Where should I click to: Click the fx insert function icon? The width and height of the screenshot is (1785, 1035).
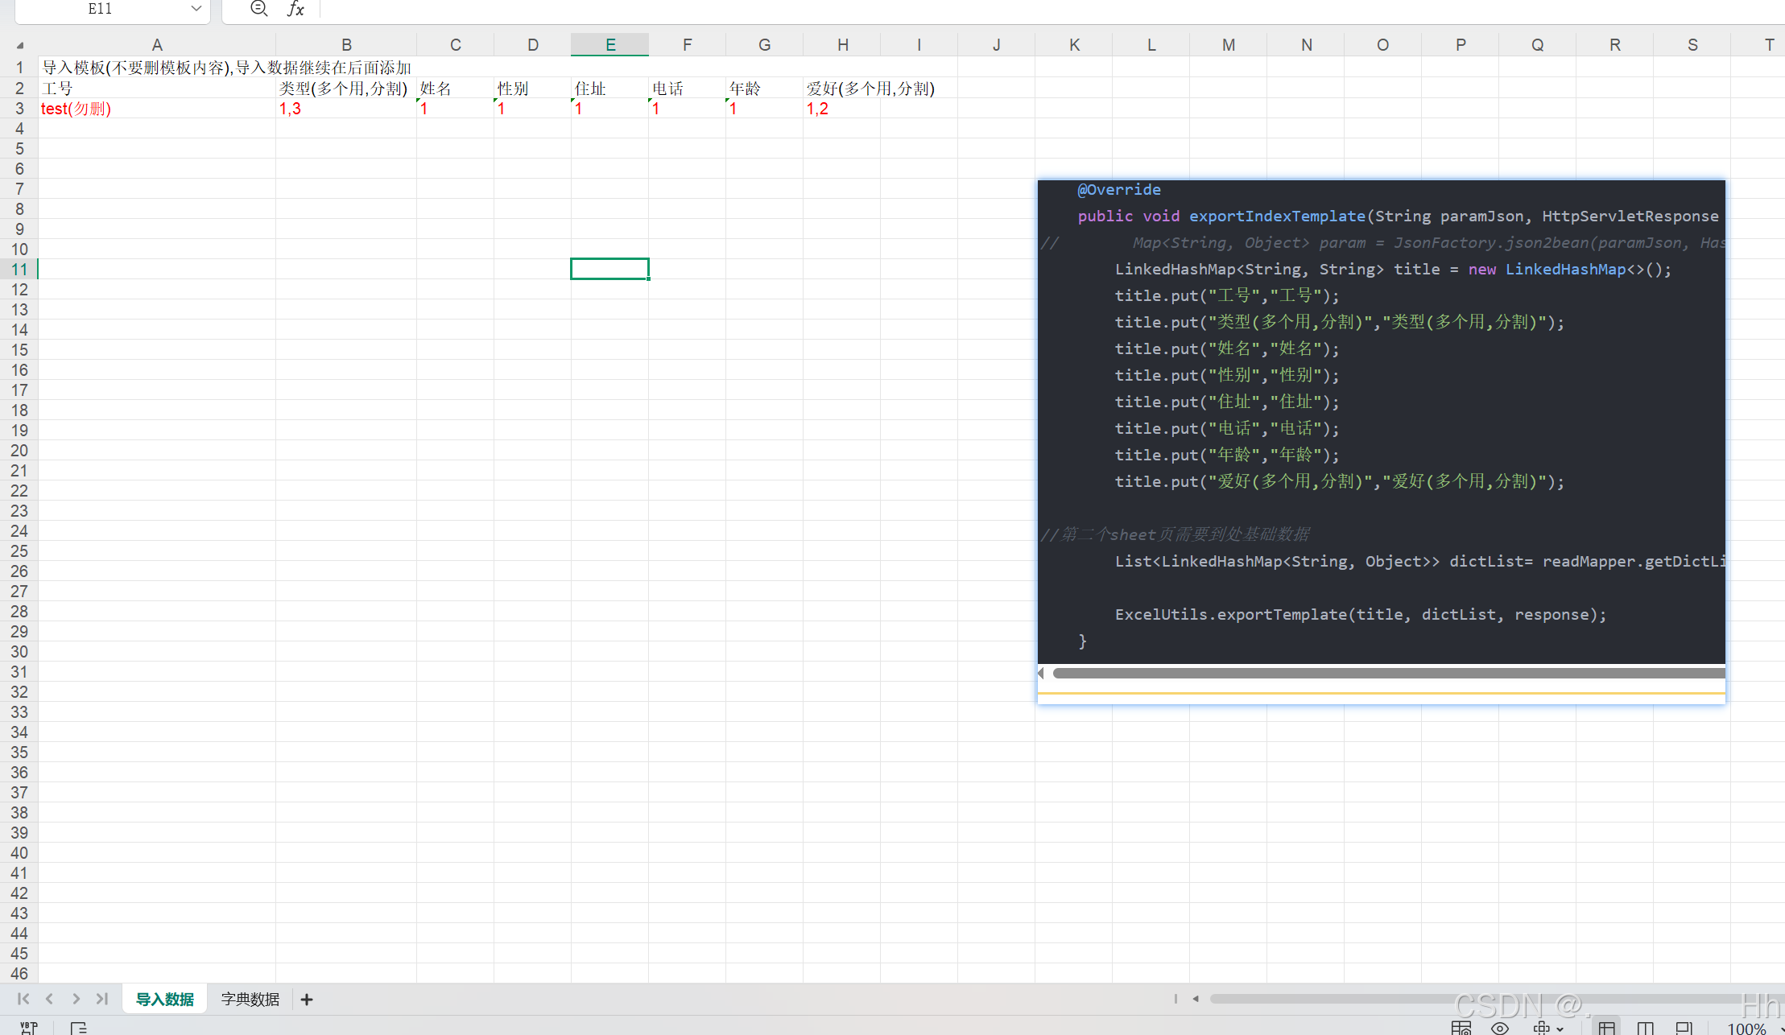[x=295, y=9]
